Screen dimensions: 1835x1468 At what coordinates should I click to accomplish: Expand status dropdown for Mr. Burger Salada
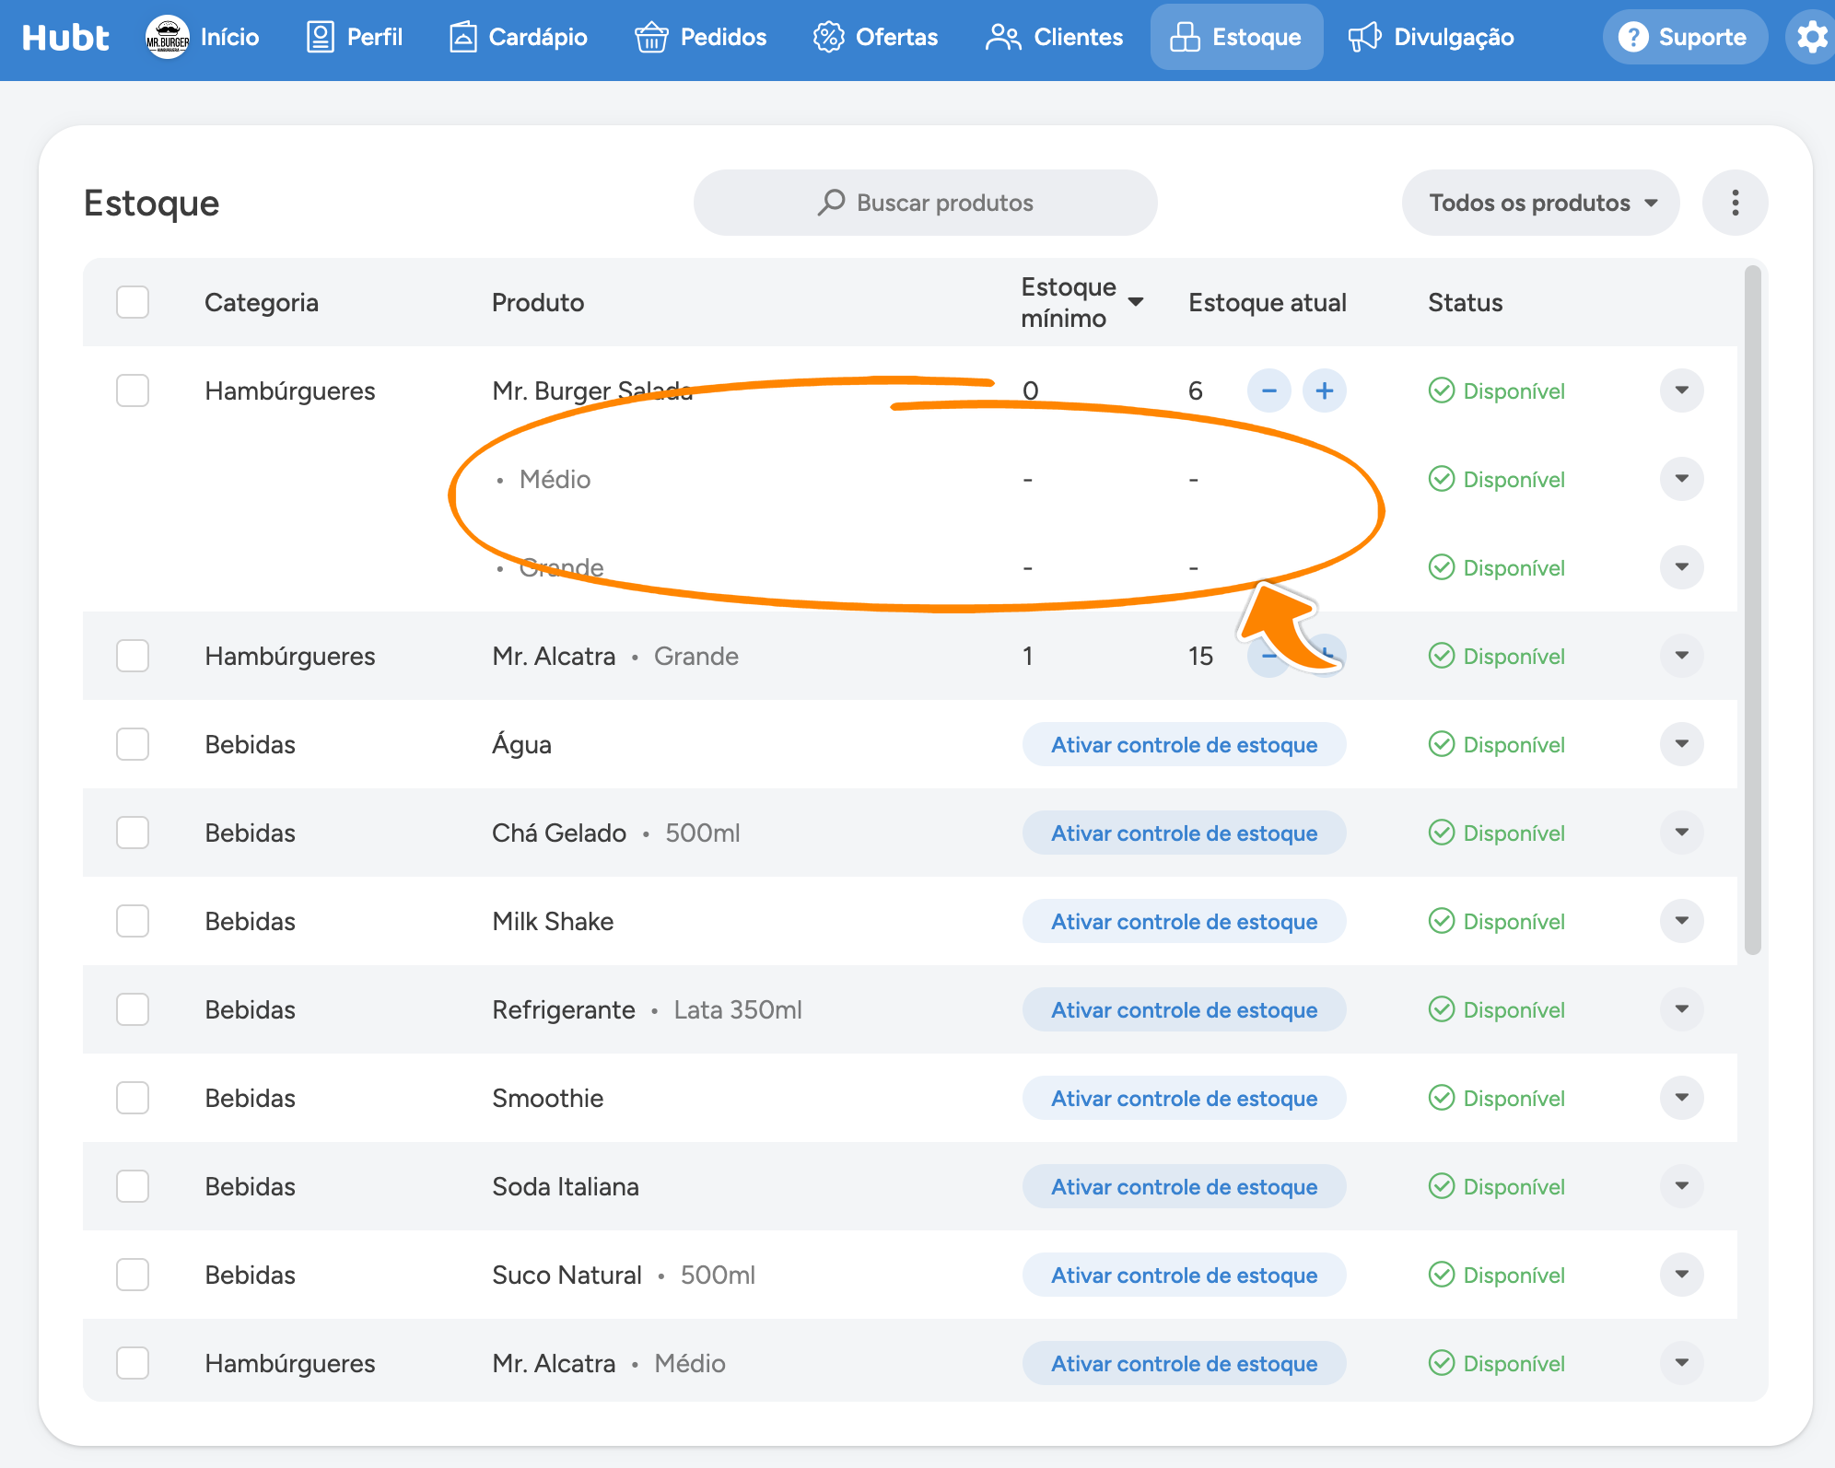click(x=1681, y=390)
